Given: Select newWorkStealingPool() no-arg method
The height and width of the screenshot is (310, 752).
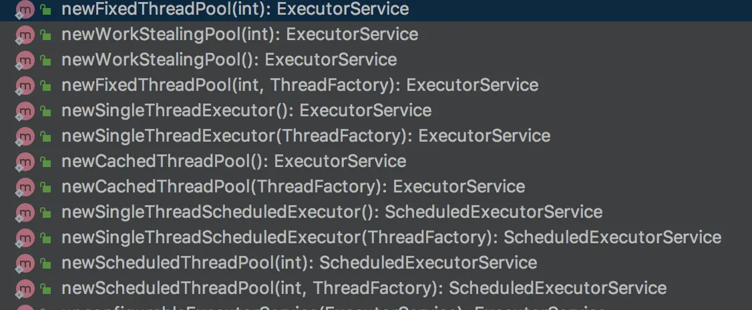Looking at the screenshot, I should pyautogui.click(x=228, y=60).
